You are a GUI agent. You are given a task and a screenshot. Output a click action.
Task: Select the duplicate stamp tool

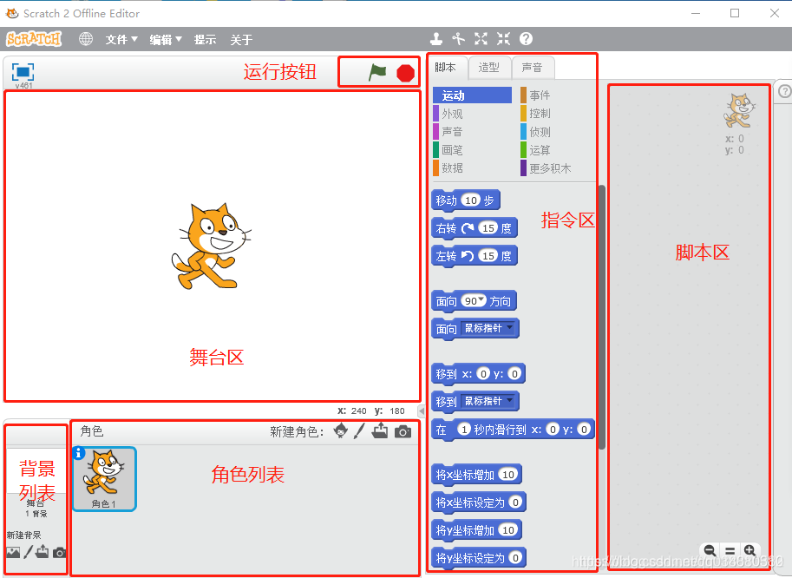[x=435, y=39]
